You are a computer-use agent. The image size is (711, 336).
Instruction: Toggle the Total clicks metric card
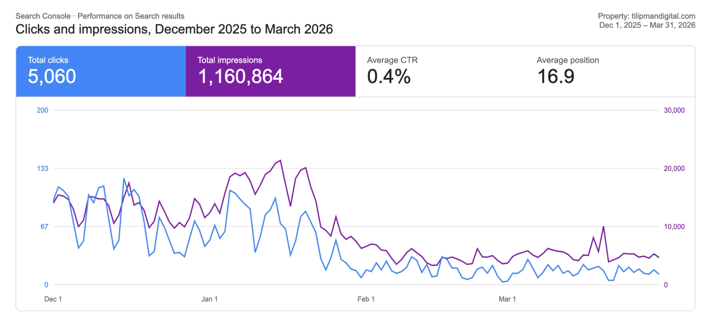coord(101,71)
